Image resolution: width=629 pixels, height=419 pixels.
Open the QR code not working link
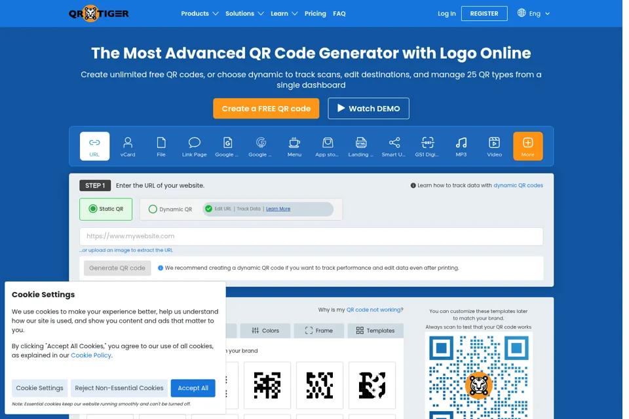pos(373,310)
